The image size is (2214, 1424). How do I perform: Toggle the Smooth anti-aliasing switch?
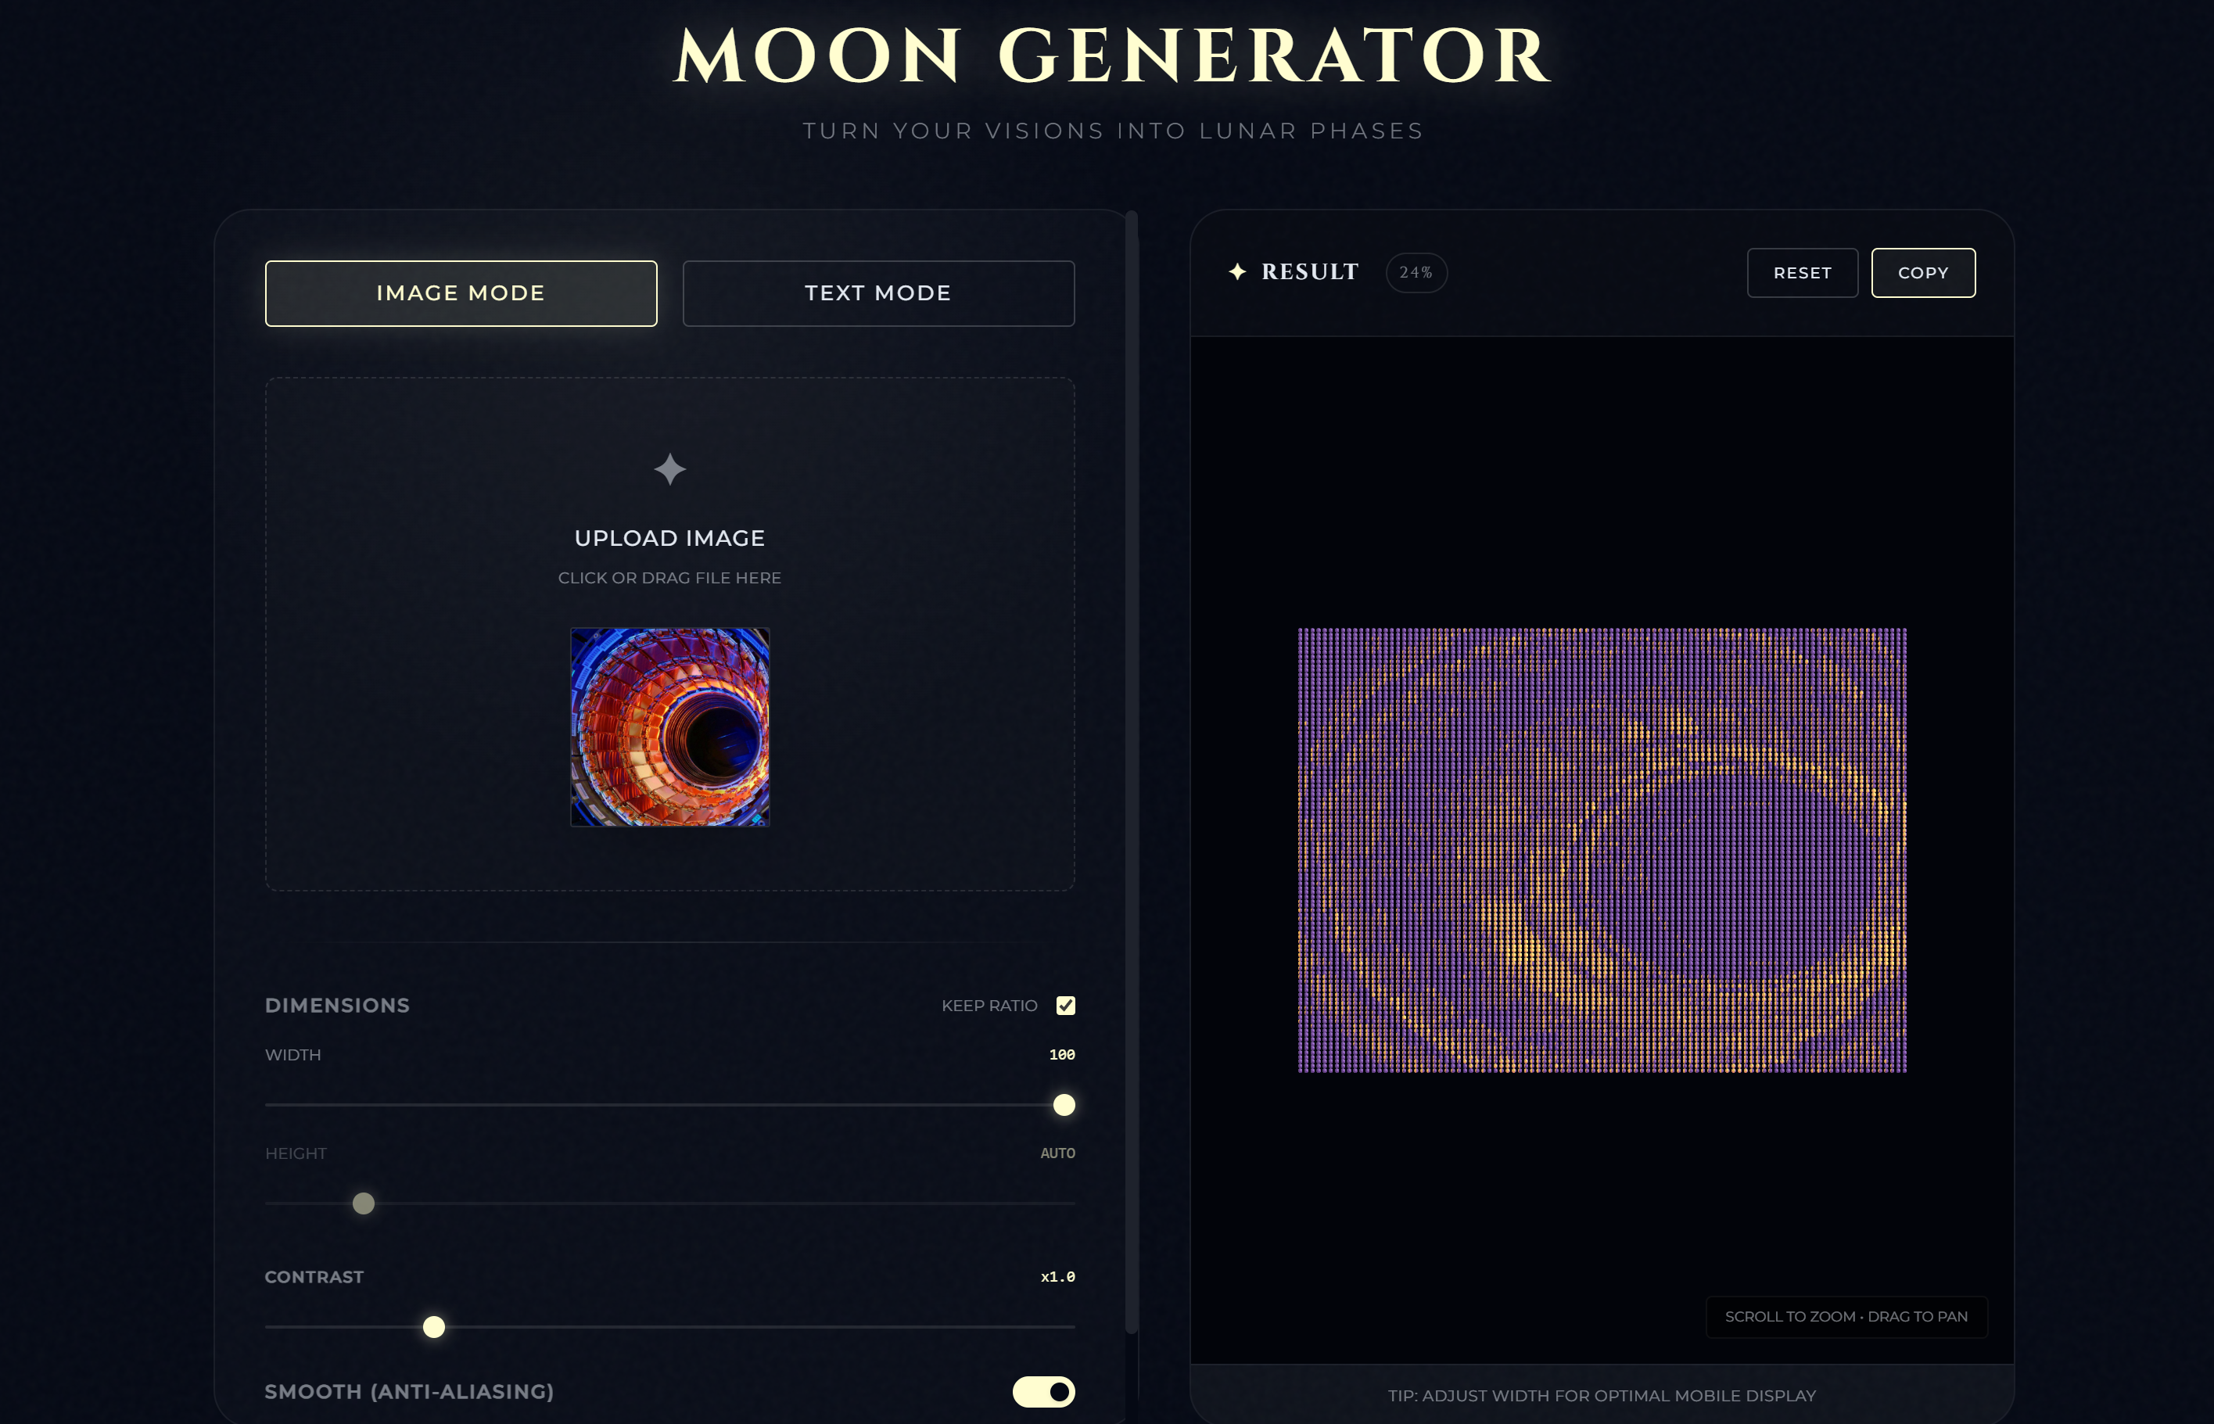[x=1043, y=1390]
